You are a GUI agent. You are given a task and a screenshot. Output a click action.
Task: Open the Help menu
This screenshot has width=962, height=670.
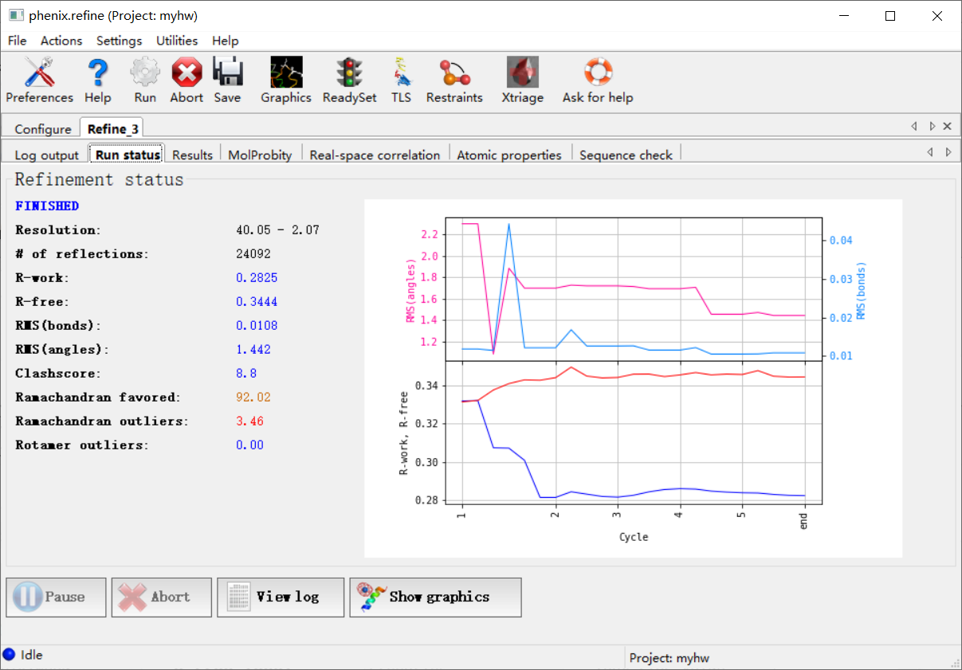click(x=225, y=41)
